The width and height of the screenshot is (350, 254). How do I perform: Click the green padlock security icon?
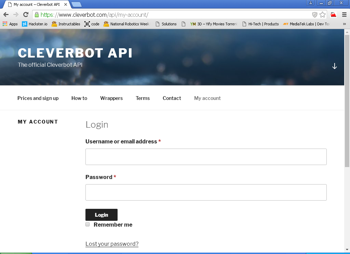point(37,15)
